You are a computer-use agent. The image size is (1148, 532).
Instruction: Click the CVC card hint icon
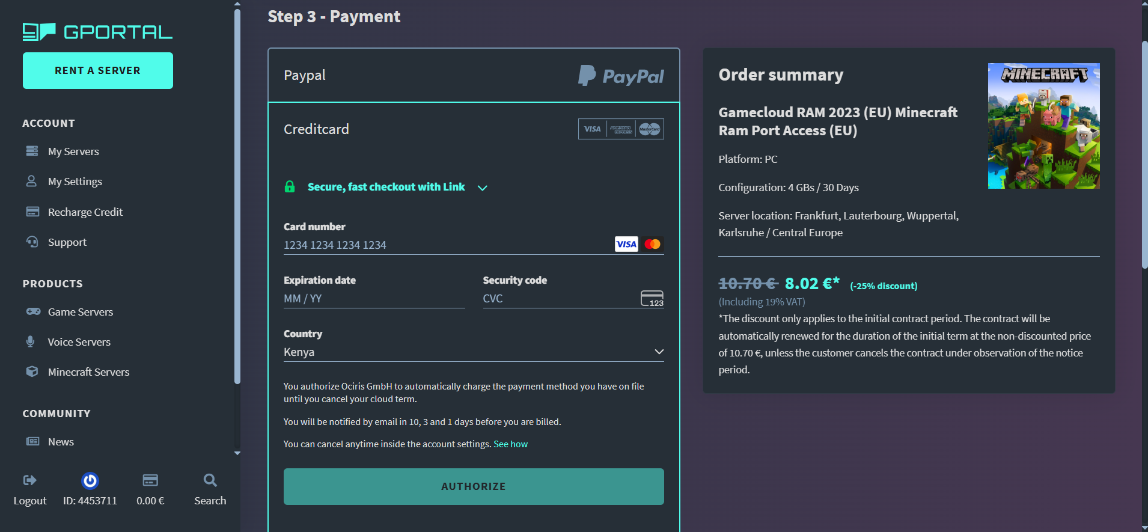(x=652, y=298)
